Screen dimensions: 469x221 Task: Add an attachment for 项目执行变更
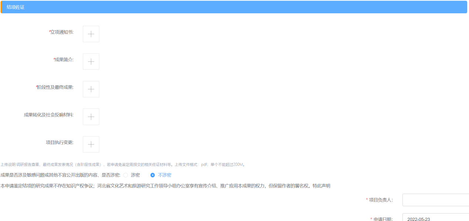pos(91,144)
